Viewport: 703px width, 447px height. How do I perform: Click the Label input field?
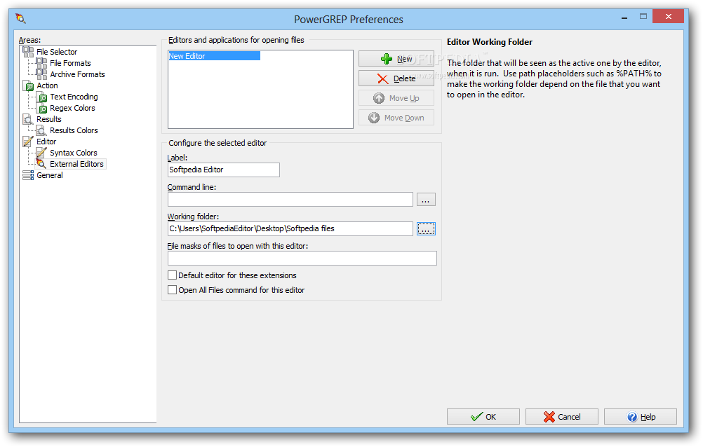pos(224,170)
